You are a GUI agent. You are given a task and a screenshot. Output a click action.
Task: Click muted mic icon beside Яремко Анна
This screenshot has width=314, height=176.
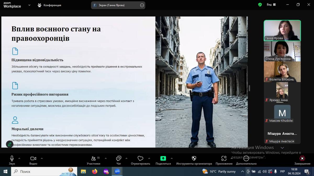(267, 100)
